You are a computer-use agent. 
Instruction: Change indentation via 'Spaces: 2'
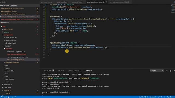tap(153, 97)
